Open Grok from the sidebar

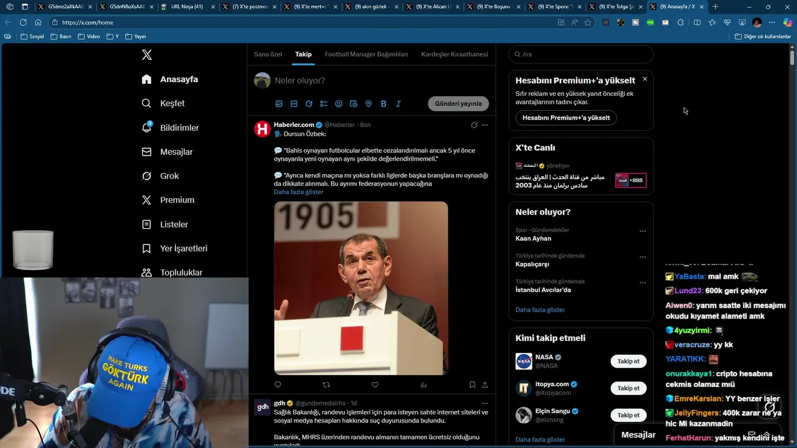pyautogui.click(x=160, y=176)
